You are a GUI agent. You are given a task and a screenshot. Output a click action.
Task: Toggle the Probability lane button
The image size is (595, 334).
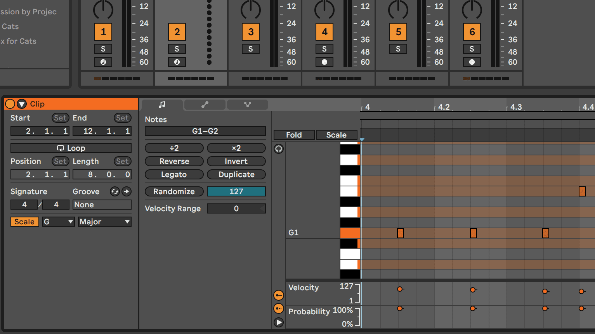[279, 308]
